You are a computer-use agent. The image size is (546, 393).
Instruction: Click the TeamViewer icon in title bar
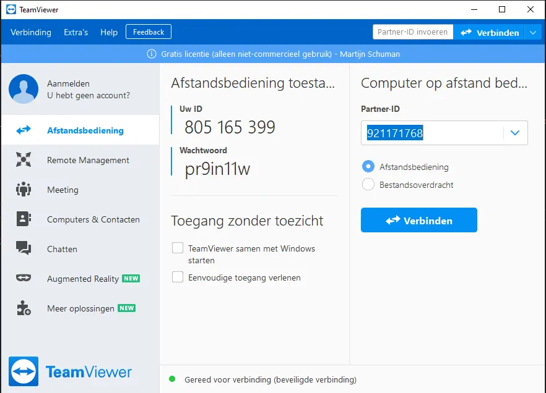click(x=11, y=9)
